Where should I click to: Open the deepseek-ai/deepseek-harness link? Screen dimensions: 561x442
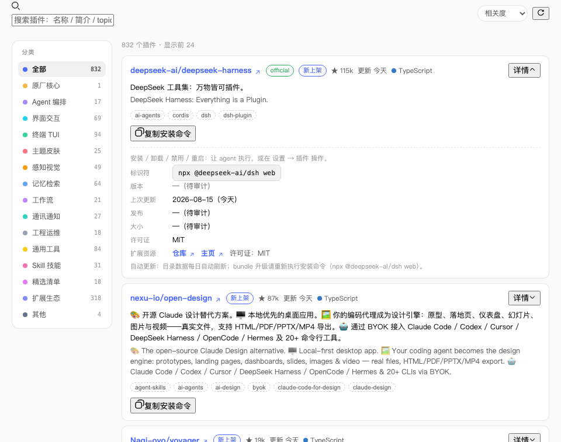click(x=191, y=71)
